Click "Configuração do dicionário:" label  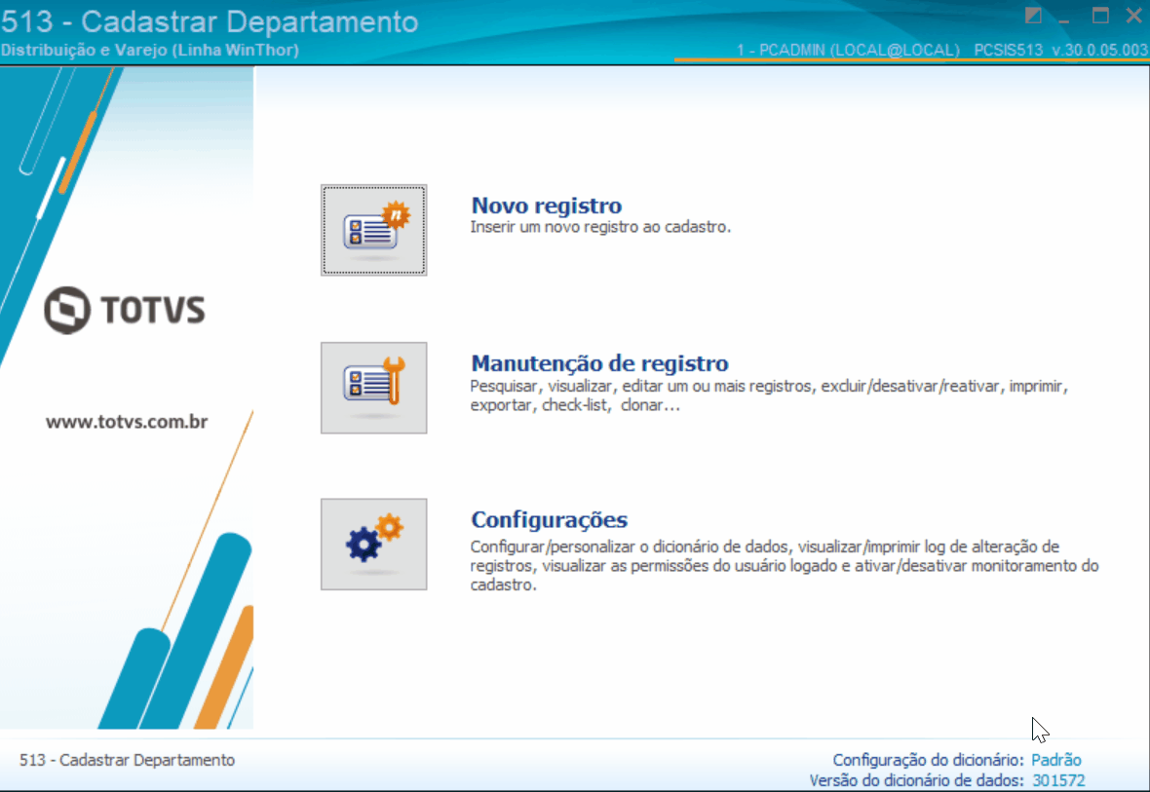click(928, 760)
